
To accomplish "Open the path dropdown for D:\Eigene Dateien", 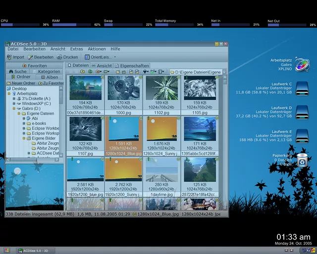I will [x=224, y=72].
